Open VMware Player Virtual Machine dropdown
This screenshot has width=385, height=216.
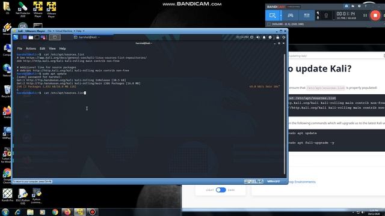click(65, 31)
